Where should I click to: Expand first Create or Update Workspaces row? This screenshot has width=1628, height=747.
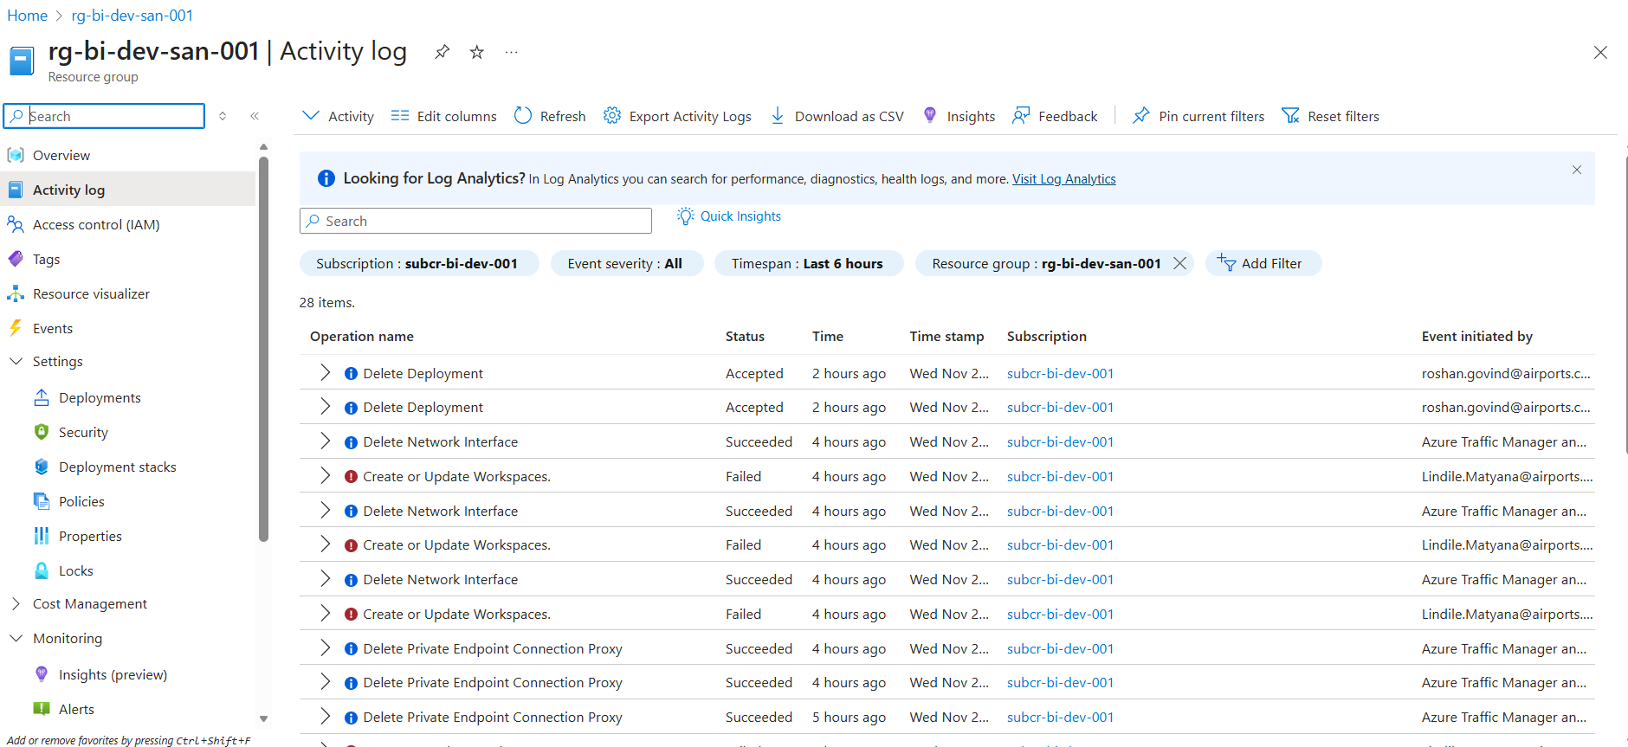[x=325, y=476]
